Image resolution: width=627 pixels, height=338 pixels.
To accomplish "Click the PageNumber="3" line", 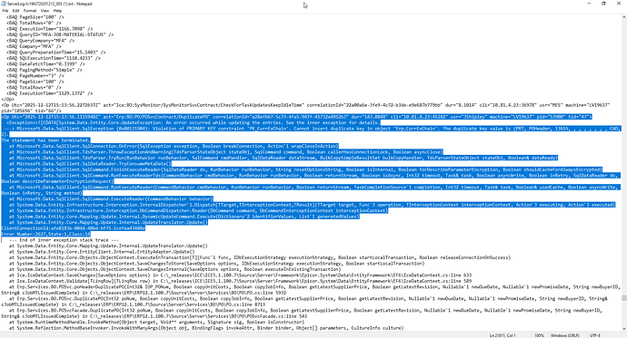I will (x=35, y=76).
